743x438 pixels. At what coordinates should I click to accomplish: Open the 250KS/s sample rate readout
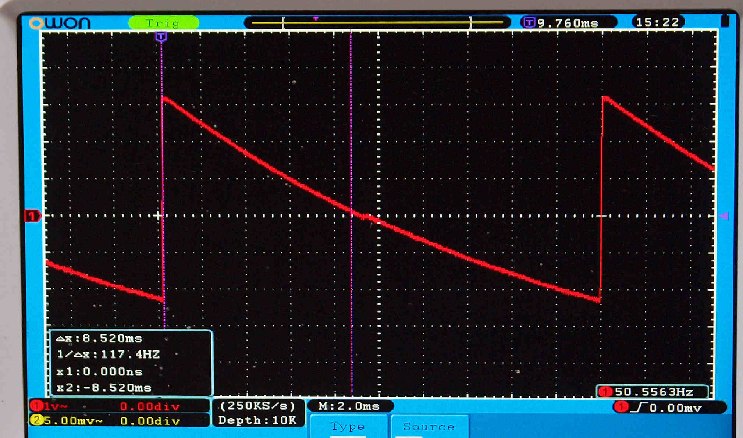pos(257,406)
